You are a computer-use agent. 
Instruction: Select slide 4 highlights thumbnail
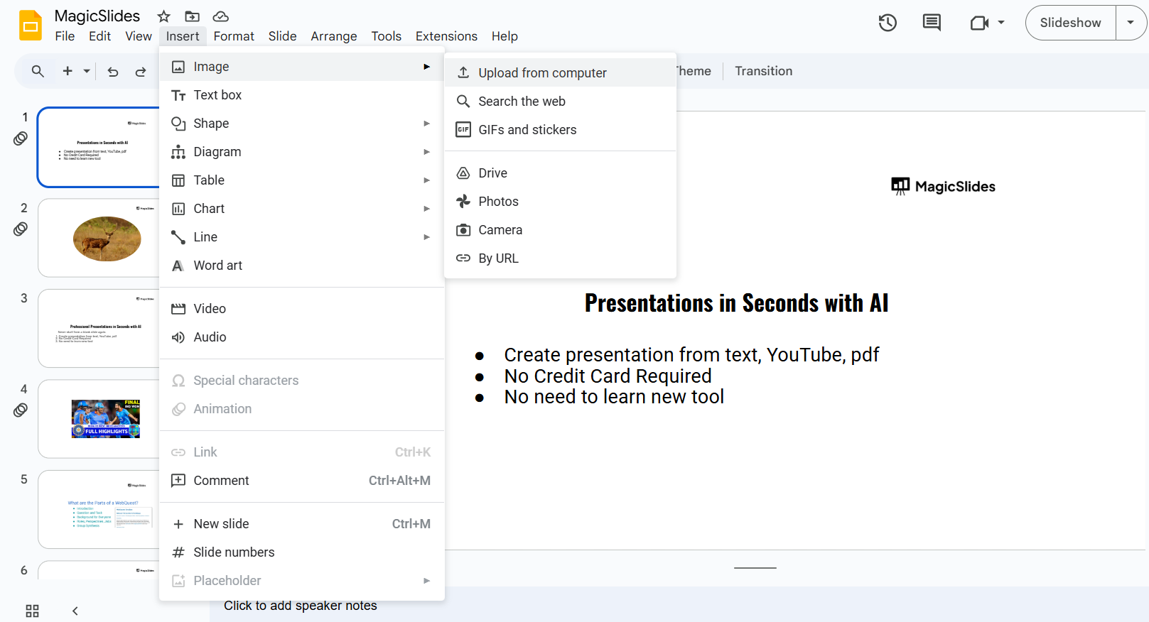[x=99, y=419]
